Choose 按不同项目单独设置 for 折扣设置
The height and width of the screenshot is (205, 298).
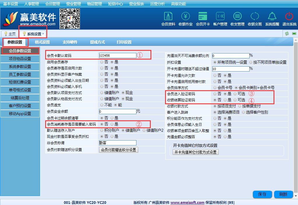(x=251, y=62)
